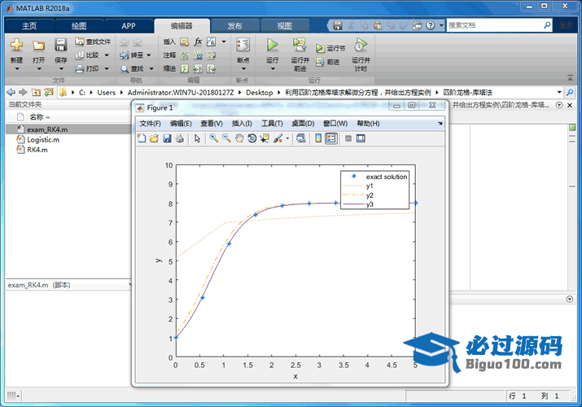Open the 工具(T) menu in Figure 1
Image resolution: width=582 pixels, height=407 pixels.
(x=272, y=124)
